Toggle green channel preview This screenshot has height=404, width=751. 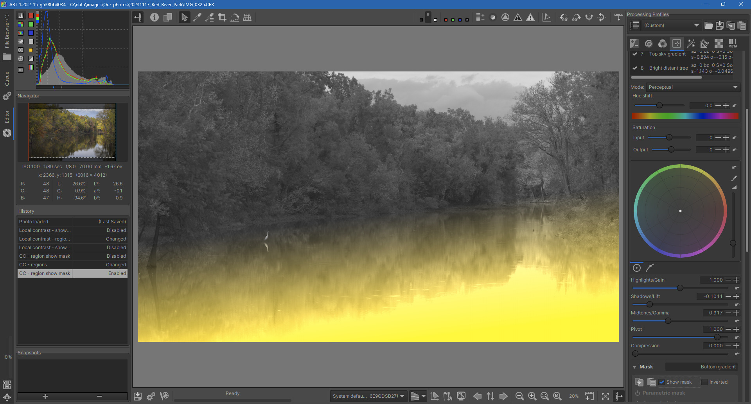[453, 20]
